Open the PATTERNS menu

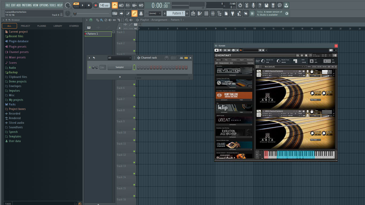tap(27, 5)
